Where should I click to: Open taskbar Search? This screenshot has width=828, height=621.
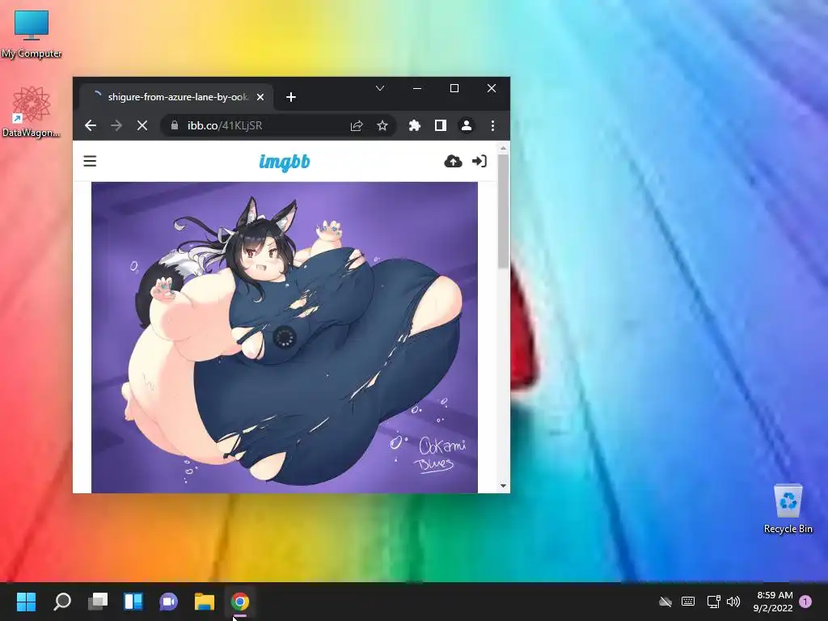pyautogui.click(x=62, y=602)
